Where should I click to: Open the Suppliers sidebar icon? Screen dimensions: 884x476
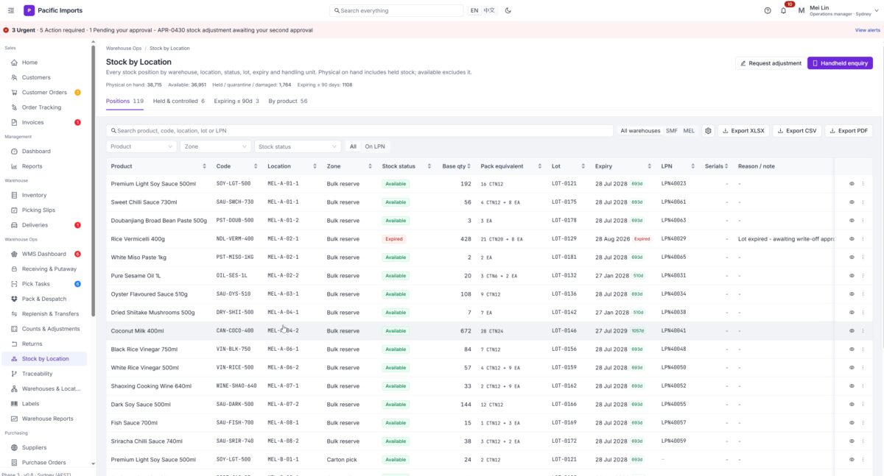coord(14,447)
